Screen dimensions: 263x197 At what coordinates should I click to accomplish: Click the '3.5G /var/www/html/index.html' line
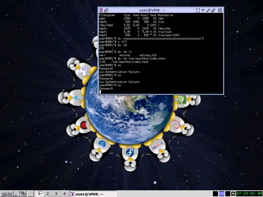click(124, 62)
